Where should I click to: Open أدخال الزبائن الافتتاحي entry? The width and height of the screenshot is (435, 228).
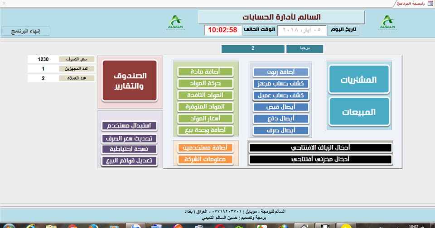(320, 147)
